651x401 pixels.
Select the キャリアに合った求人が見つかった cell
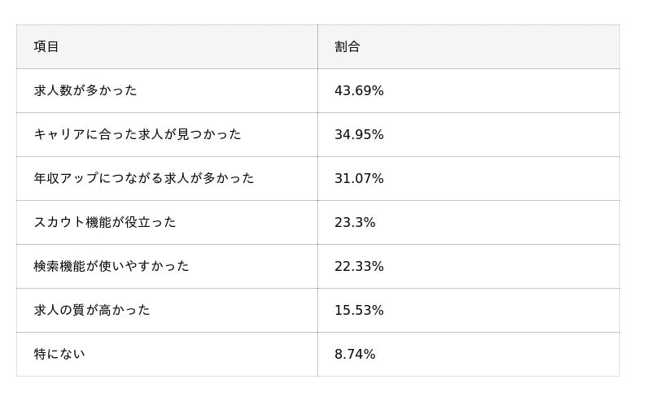(138, 135)
